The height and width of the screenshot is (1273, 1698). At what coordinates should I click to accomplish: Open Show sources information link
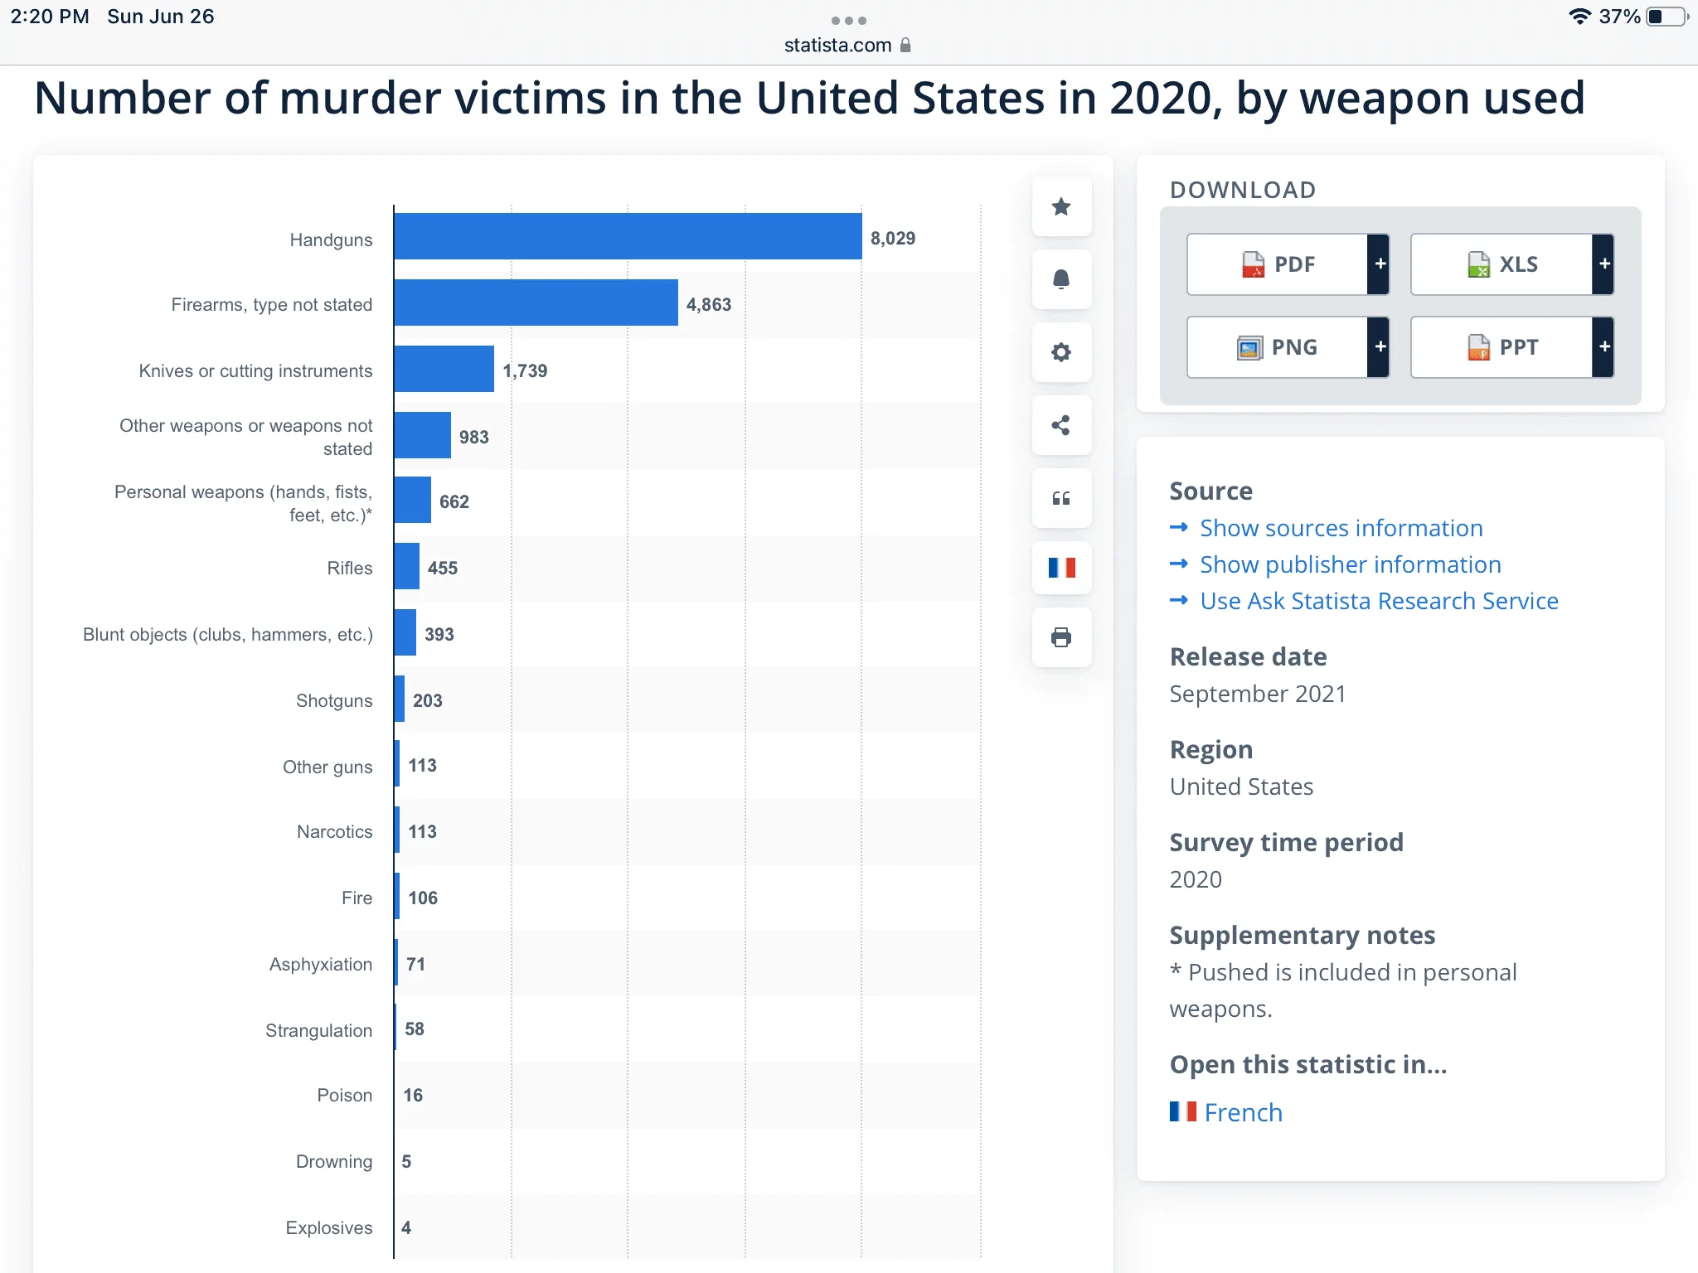point(1341,528)
